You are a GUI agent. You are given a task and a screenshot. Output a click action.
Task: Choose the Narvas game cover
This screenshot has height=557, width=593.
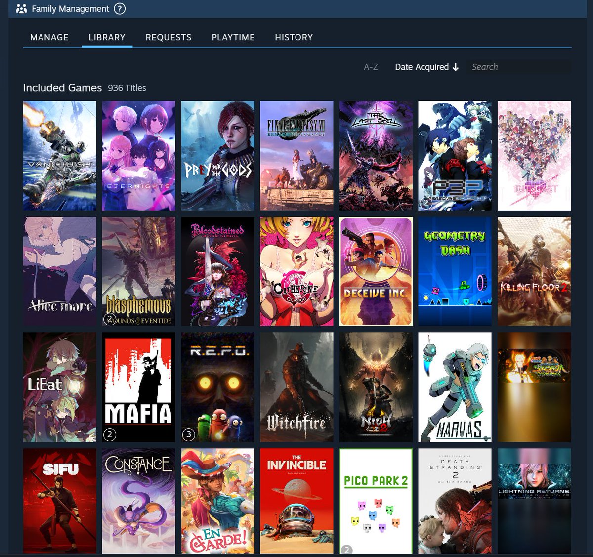[x=455, y=387]
